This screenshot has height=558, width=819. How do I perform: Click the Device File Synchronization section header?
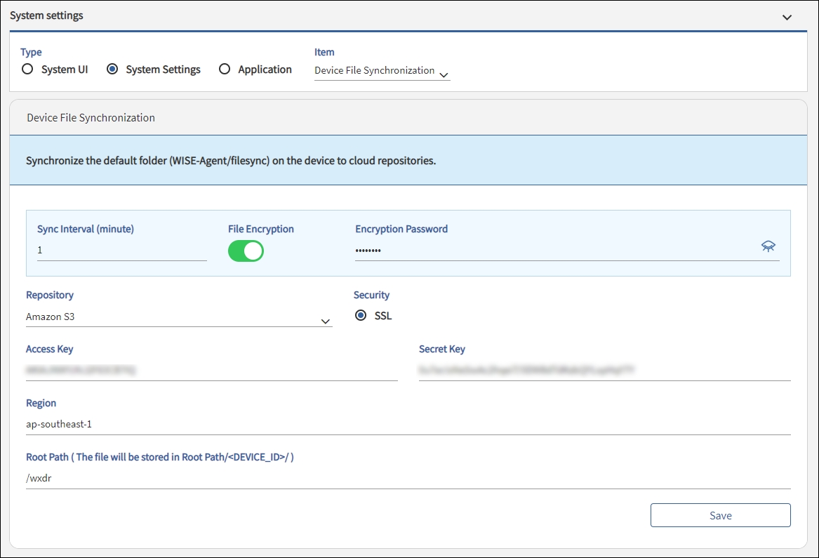(91, 118)
